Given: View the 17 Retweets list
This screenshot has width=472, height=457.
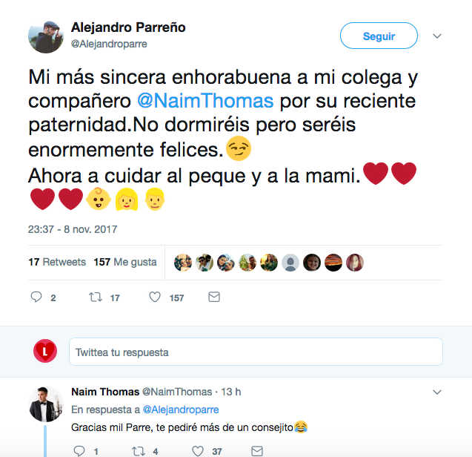Looking at the screenshot, I should tap(57, 262).
